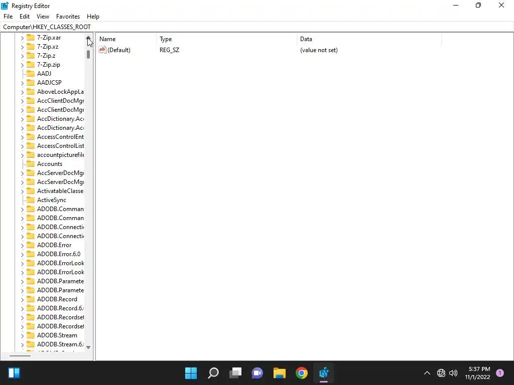514x385 pixels.
Task: Select the AccessControlEnt folder icon
Action: (x=31, y=136)
